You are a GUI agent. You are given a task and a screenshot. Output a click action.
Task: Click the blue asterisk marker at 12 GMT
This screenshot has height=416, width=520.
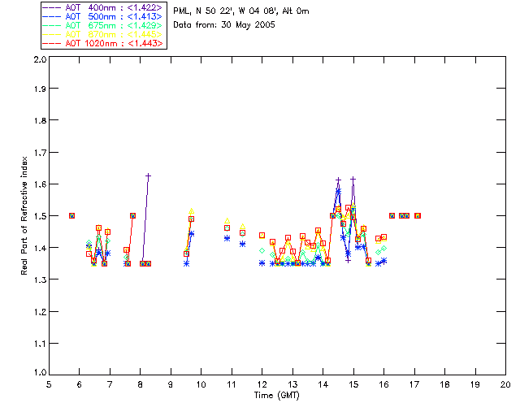tap(262, 263)
